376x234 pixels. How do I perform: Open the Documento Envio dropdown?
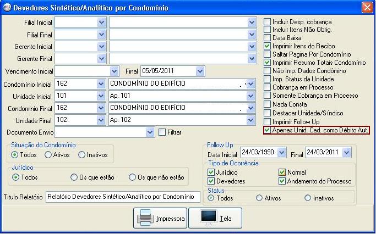(x=150, y=132)
